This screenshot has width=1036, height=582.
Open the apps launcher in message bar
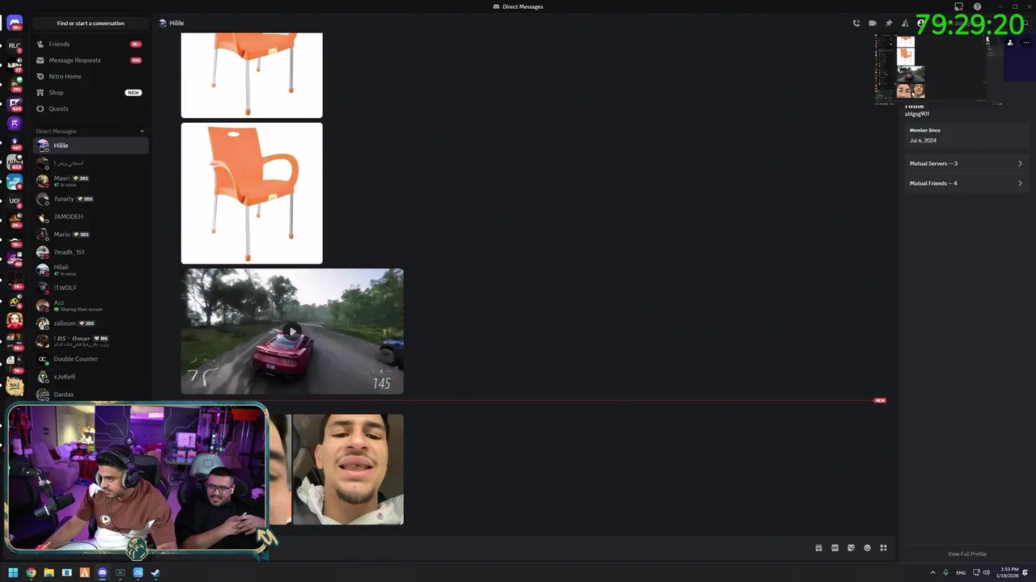coord(883,548)
